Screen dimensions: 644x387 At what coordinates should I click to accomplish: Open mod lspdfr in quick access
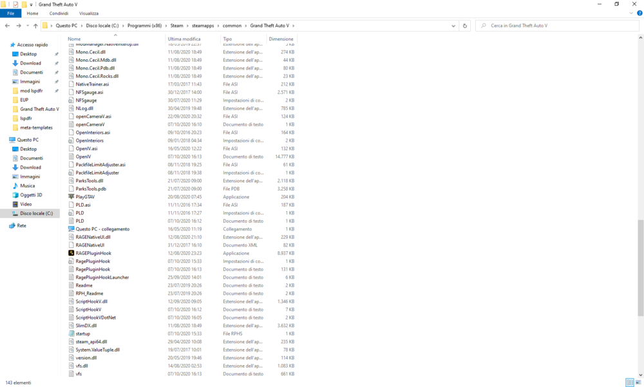pyautogui.click(x=31, y=91)
